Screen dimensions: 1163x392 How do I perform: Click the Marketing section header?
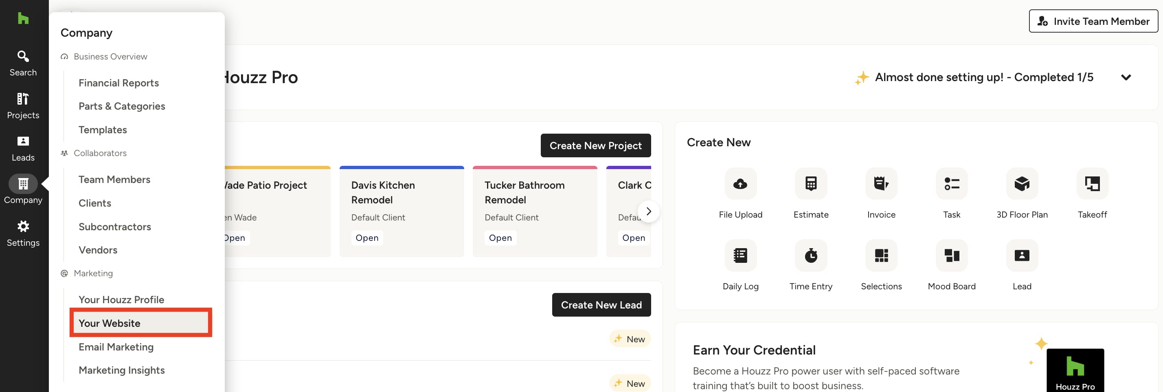[x=87, y=273]
